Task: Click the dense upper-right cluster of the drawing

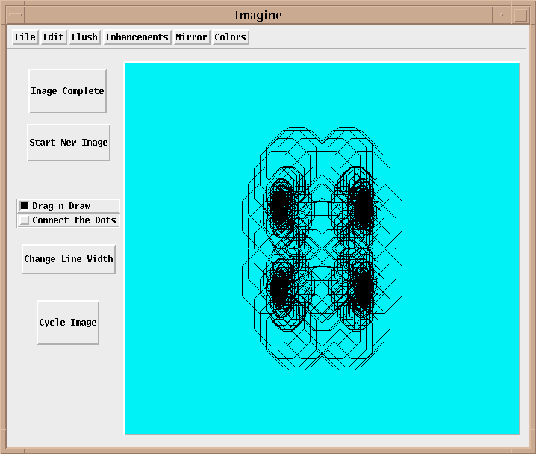Action: click(x=364, y=208)
